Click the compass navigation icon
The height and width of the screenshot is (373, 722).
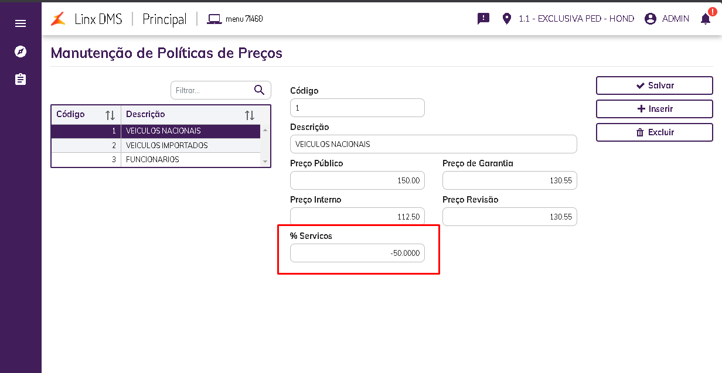tap(21, 52)
